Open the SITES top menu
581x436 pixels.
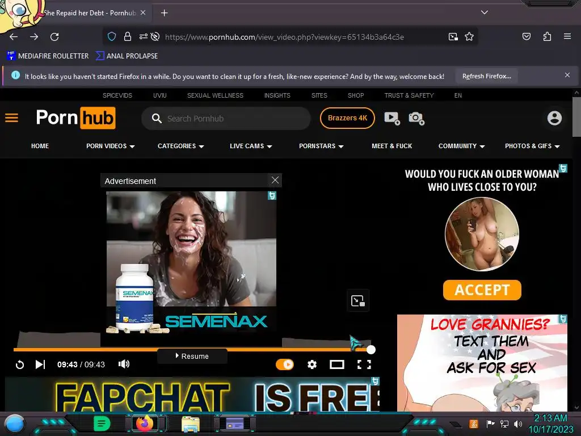pyautogui.click(x=319, y=95)
